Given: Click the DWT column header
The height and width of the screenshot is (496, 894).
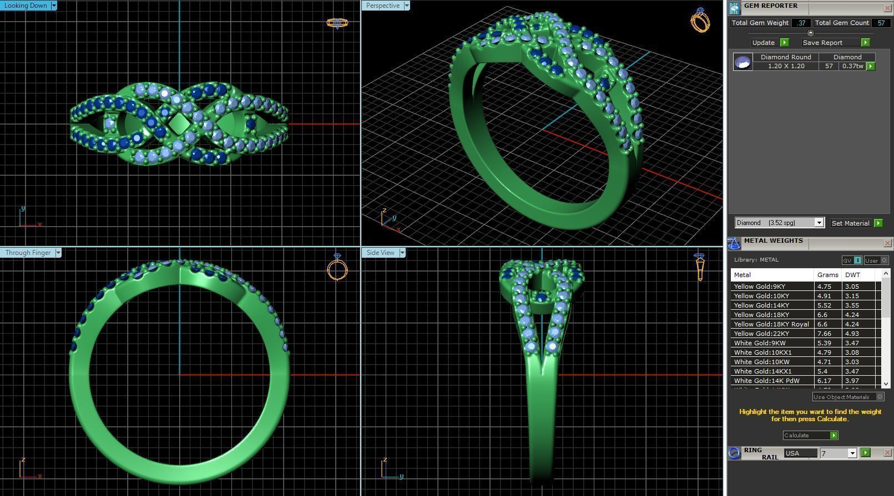Looking at the screenshot, I should point(858,275).
